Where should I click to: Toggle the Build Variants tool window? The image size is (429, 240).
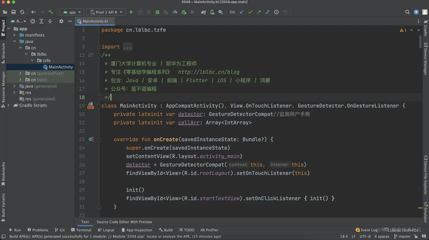coord(3,207)
